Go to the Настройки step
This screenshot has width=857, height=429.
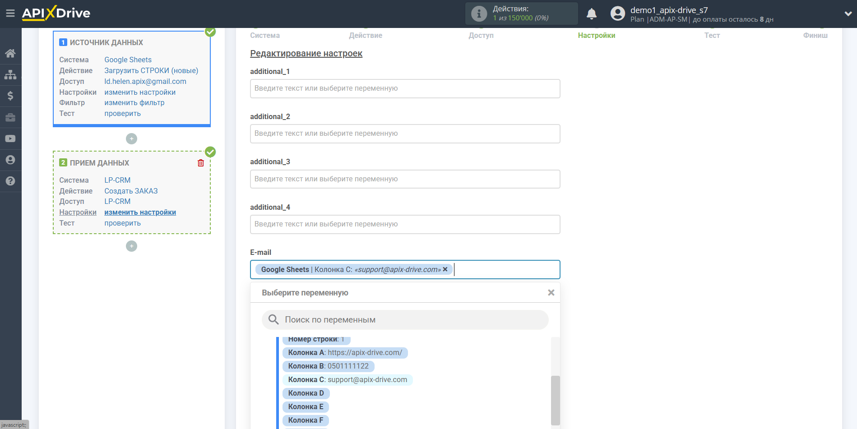click(x=597, y=35)
